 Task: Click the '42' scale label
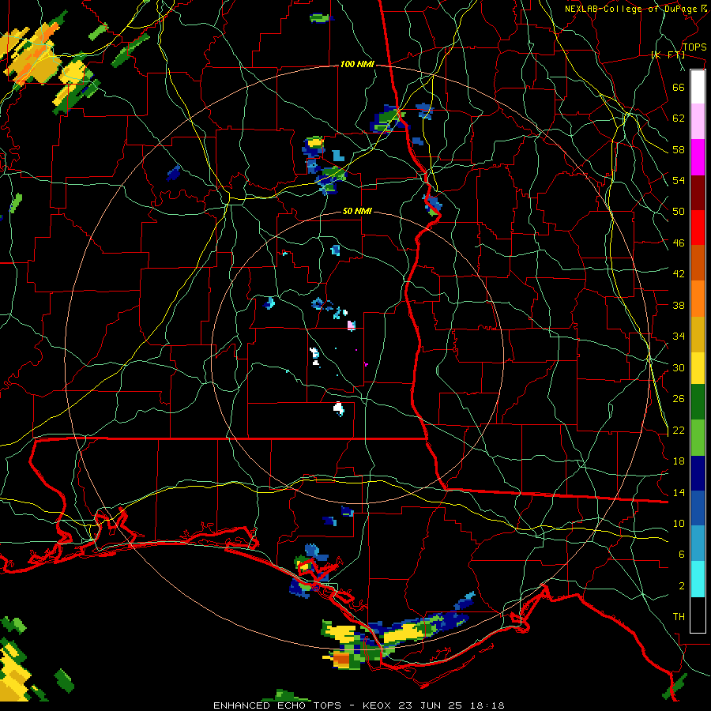coord(679,274)
